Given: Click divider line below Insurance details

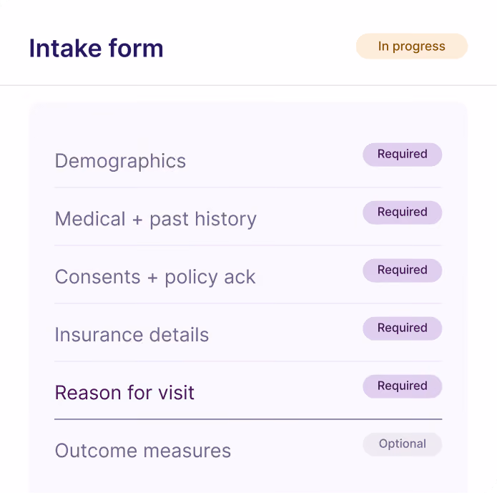Looking at the screenshot, I should tap(248, 361).
